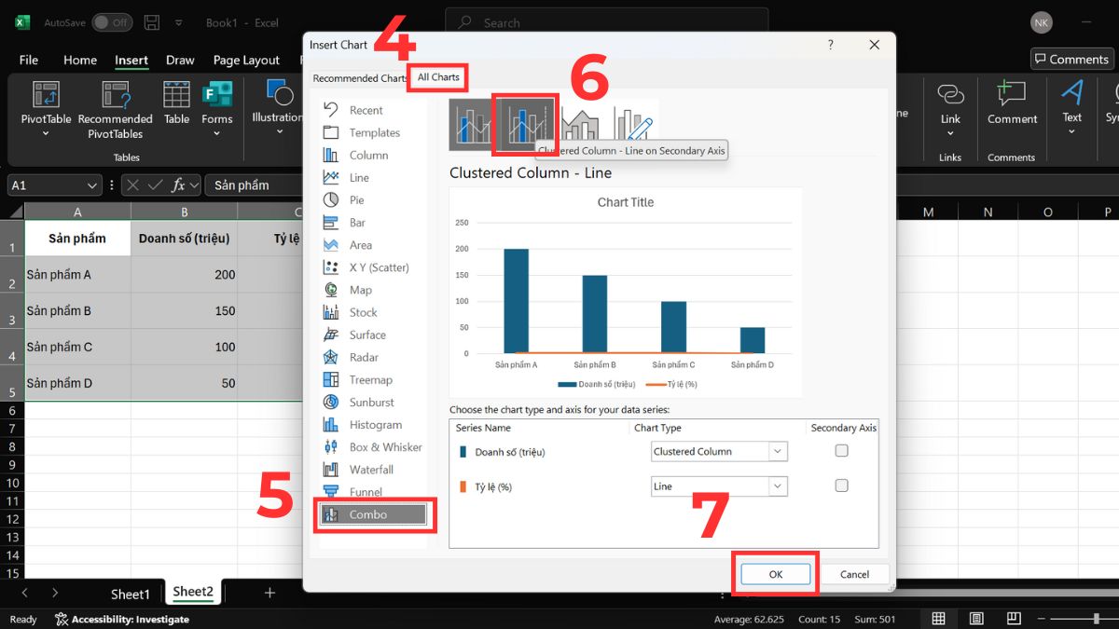Expand the PivotTable dropdown arrow
The image size is (1119, 629).
point(46,134)
